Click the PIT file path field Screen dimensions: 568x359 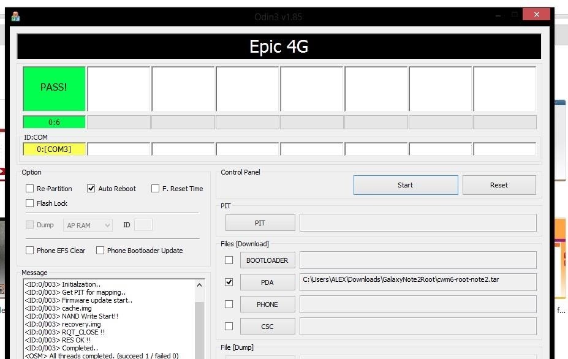click(x=418, y=223)
